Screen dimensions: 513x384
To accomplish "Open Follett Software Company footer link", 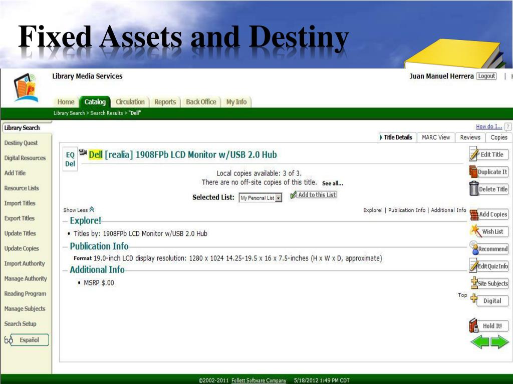I will (x=259, y=380).
